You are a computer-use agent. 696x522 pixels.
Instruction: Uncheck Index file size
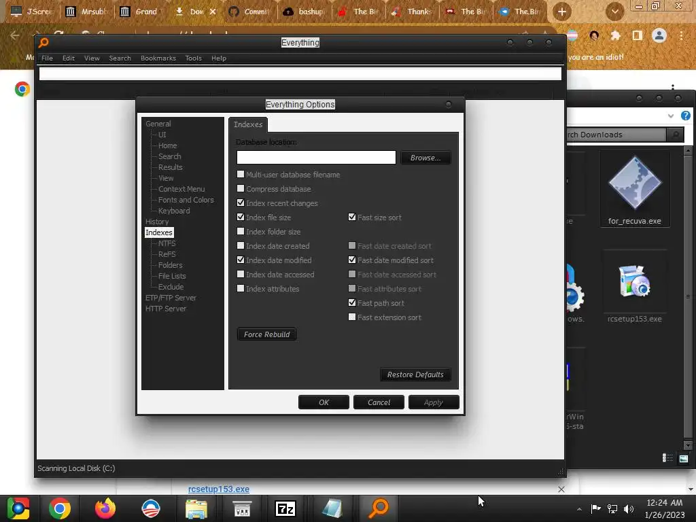pyautogui.click(x=241, y=217)
